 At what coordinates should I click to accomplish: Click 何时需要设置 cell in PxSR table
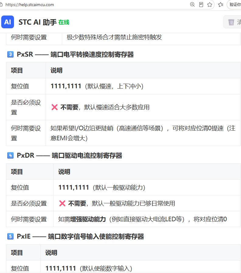click(x=26, y=133)
